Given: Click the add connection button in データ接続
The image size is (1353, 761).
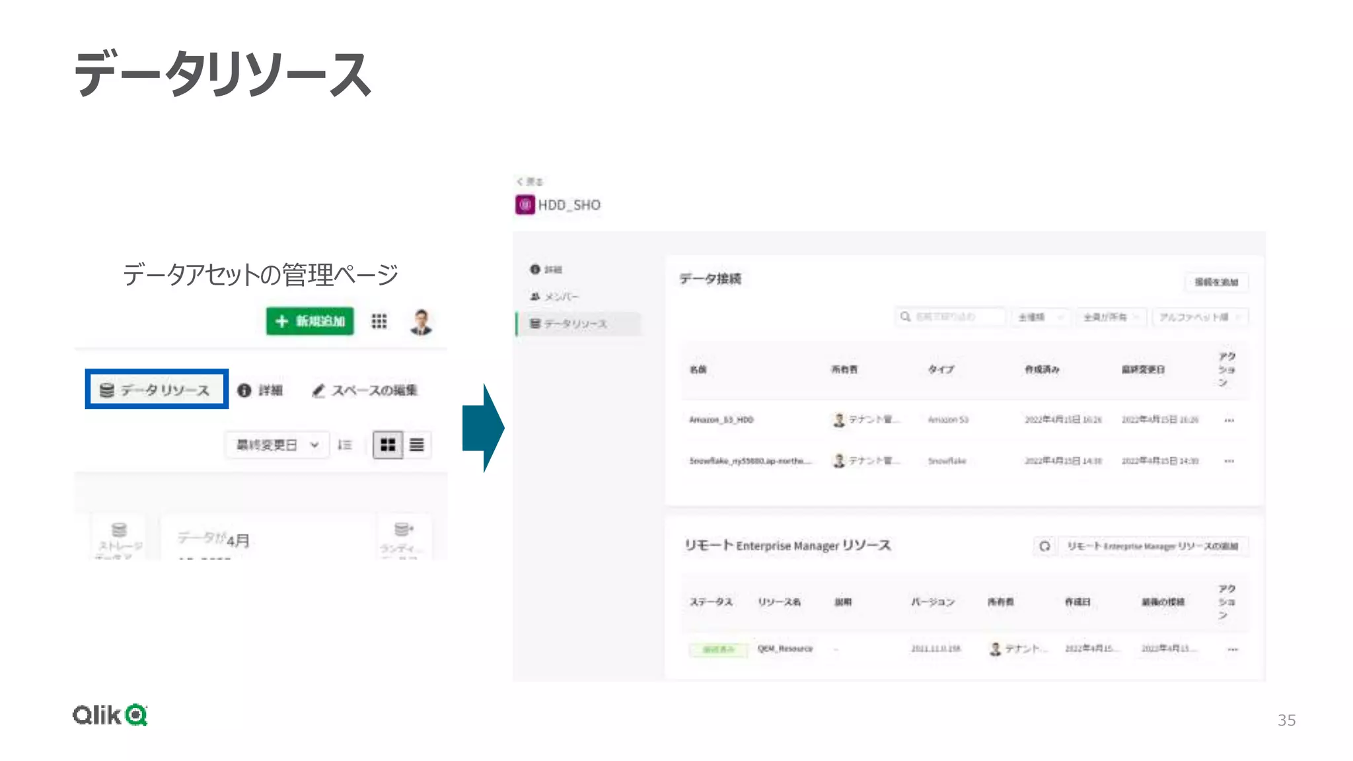Looking at the screenshot, I should tap(1216, 282).
